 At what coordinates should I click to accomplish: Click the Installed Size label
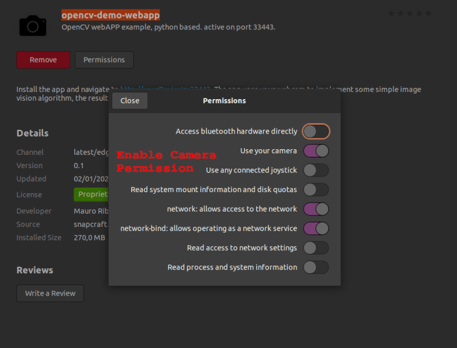click(x=39, y=238)
